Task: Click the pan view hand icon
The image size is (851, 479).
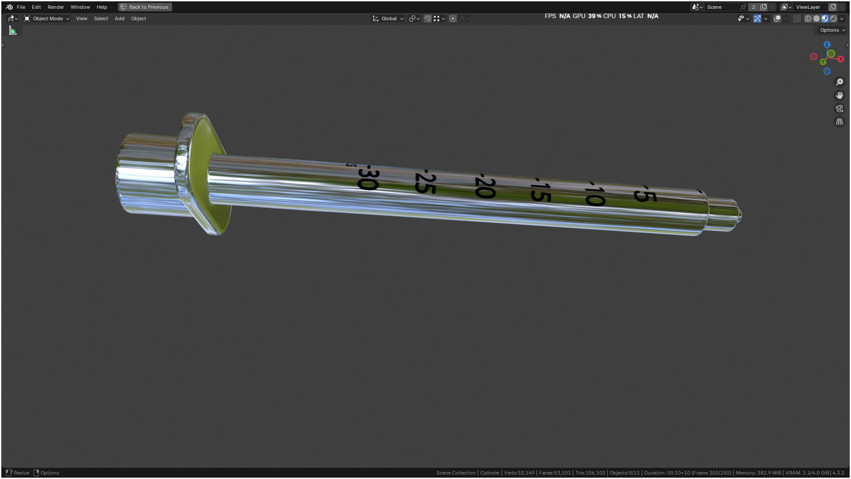Action: (x=840, y=95)
